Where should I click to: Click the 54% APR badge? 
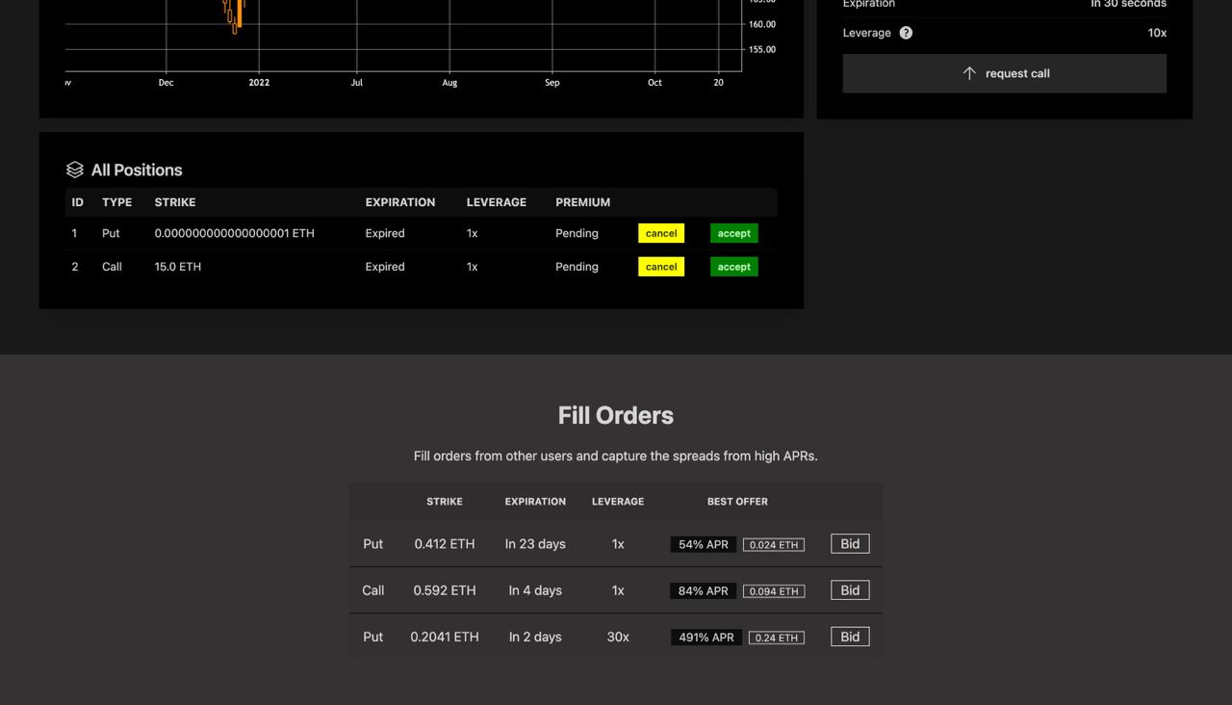coord(704,544)
